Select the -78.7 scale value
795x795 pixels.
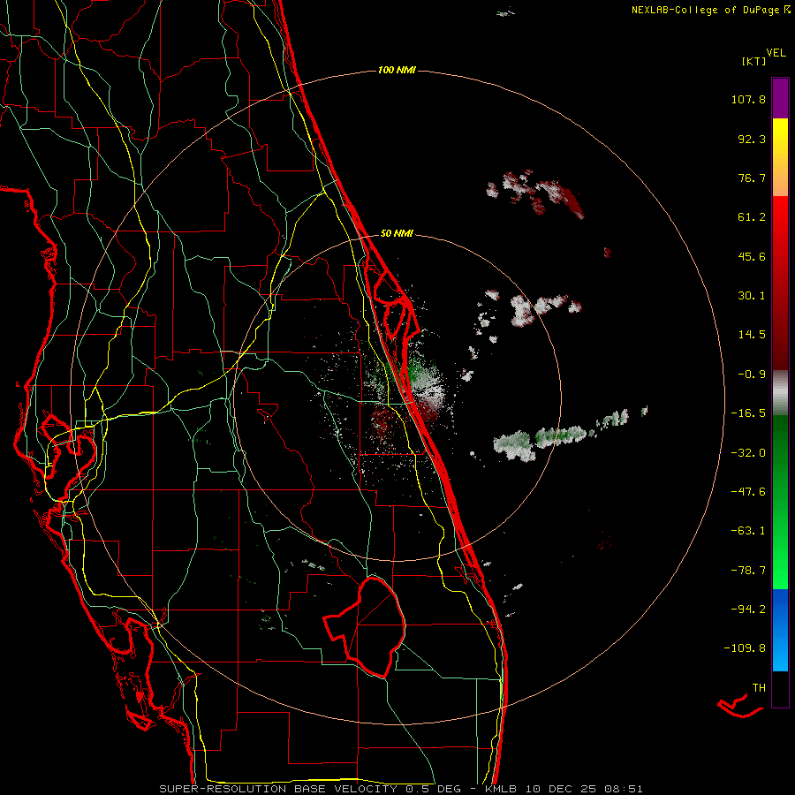pyautogui.click(x=748, y=571)
